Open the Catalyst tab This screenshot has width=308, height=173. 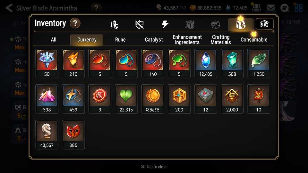coord(154,40)
